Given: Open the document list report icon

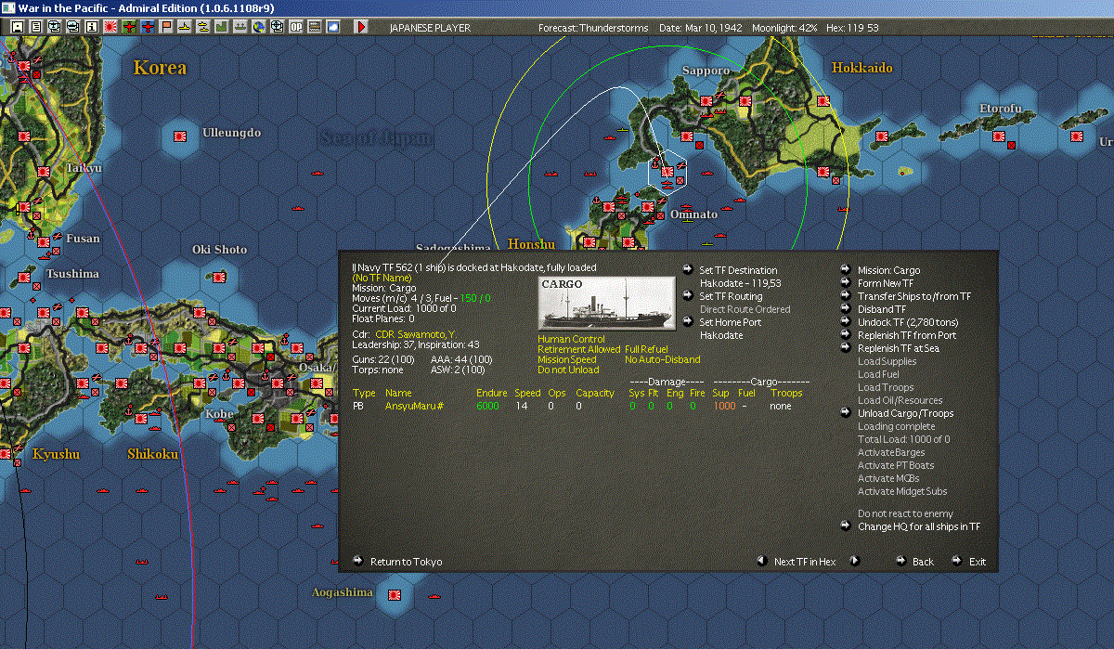Looking at the screenshot, I should pos(35,27).
